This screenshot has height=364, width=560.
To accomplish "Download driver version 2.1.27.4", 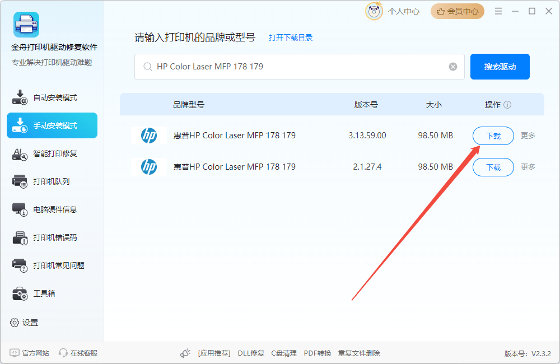I will pos(493,167).
